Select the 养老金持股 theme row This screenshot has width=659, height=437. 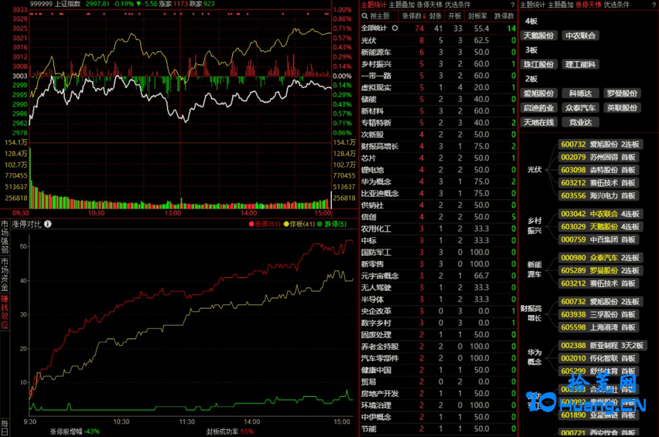click(439, 346)
